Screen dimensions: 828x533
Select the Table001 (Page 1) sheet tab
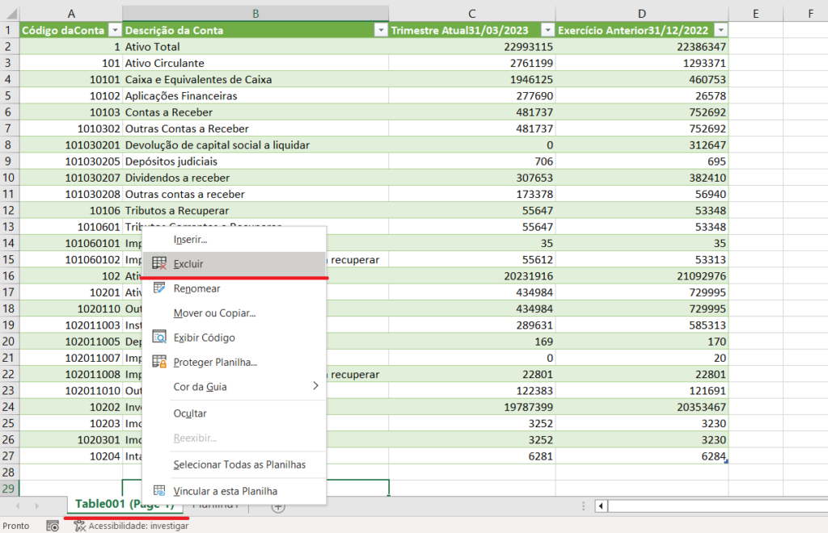[121, 504]
